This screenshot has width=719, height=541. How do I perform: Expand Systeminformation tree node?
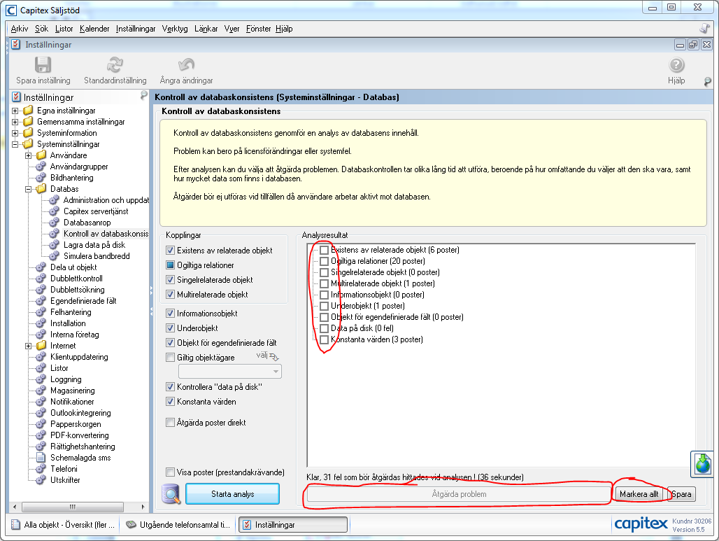15,133
